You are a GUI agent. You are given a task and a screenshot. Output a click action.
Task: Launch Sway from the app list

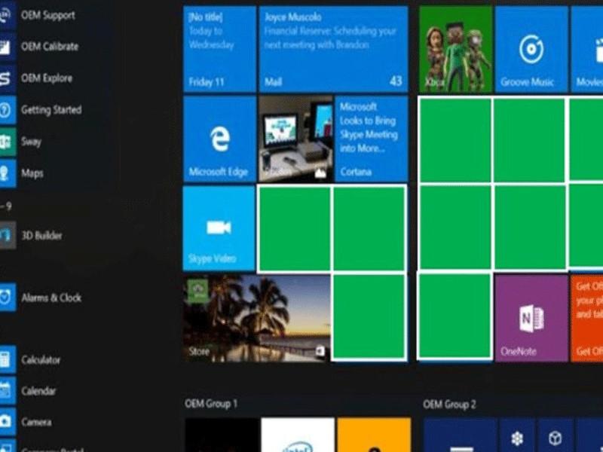[21, 142]
